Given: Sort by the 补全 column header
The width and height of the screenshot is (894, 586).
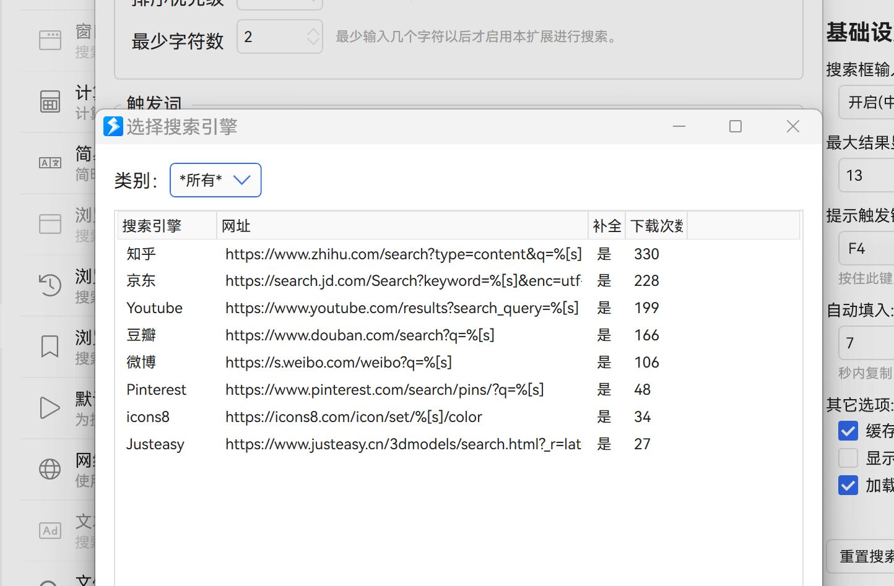Looking at the screenshot, I should point(607,226).
